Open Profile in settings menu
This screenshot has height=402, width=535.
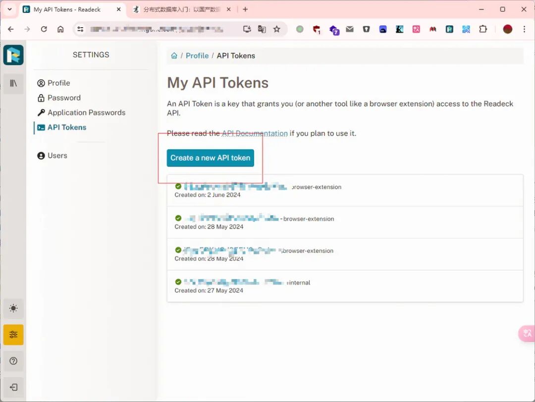(x=53, y=83)
